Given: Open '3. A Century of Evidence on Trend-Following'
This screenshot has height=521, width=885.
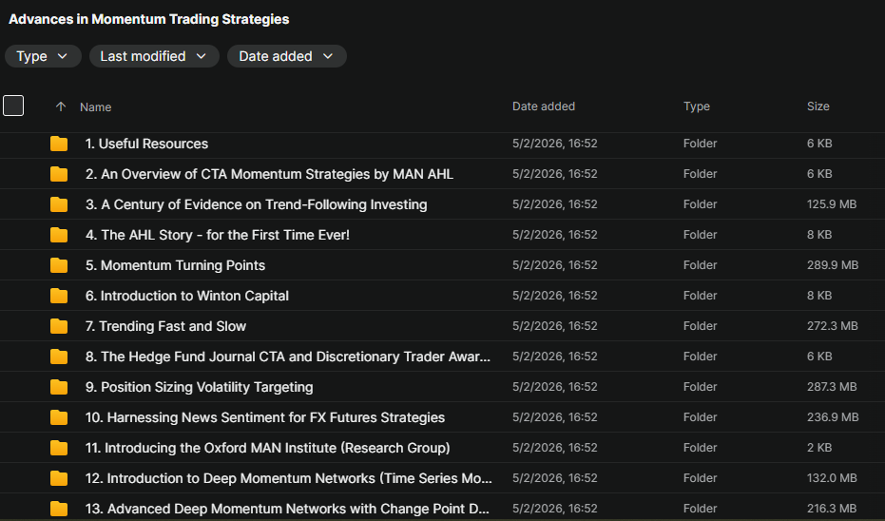Looking at the screenshot, I should tap(257, 205).
